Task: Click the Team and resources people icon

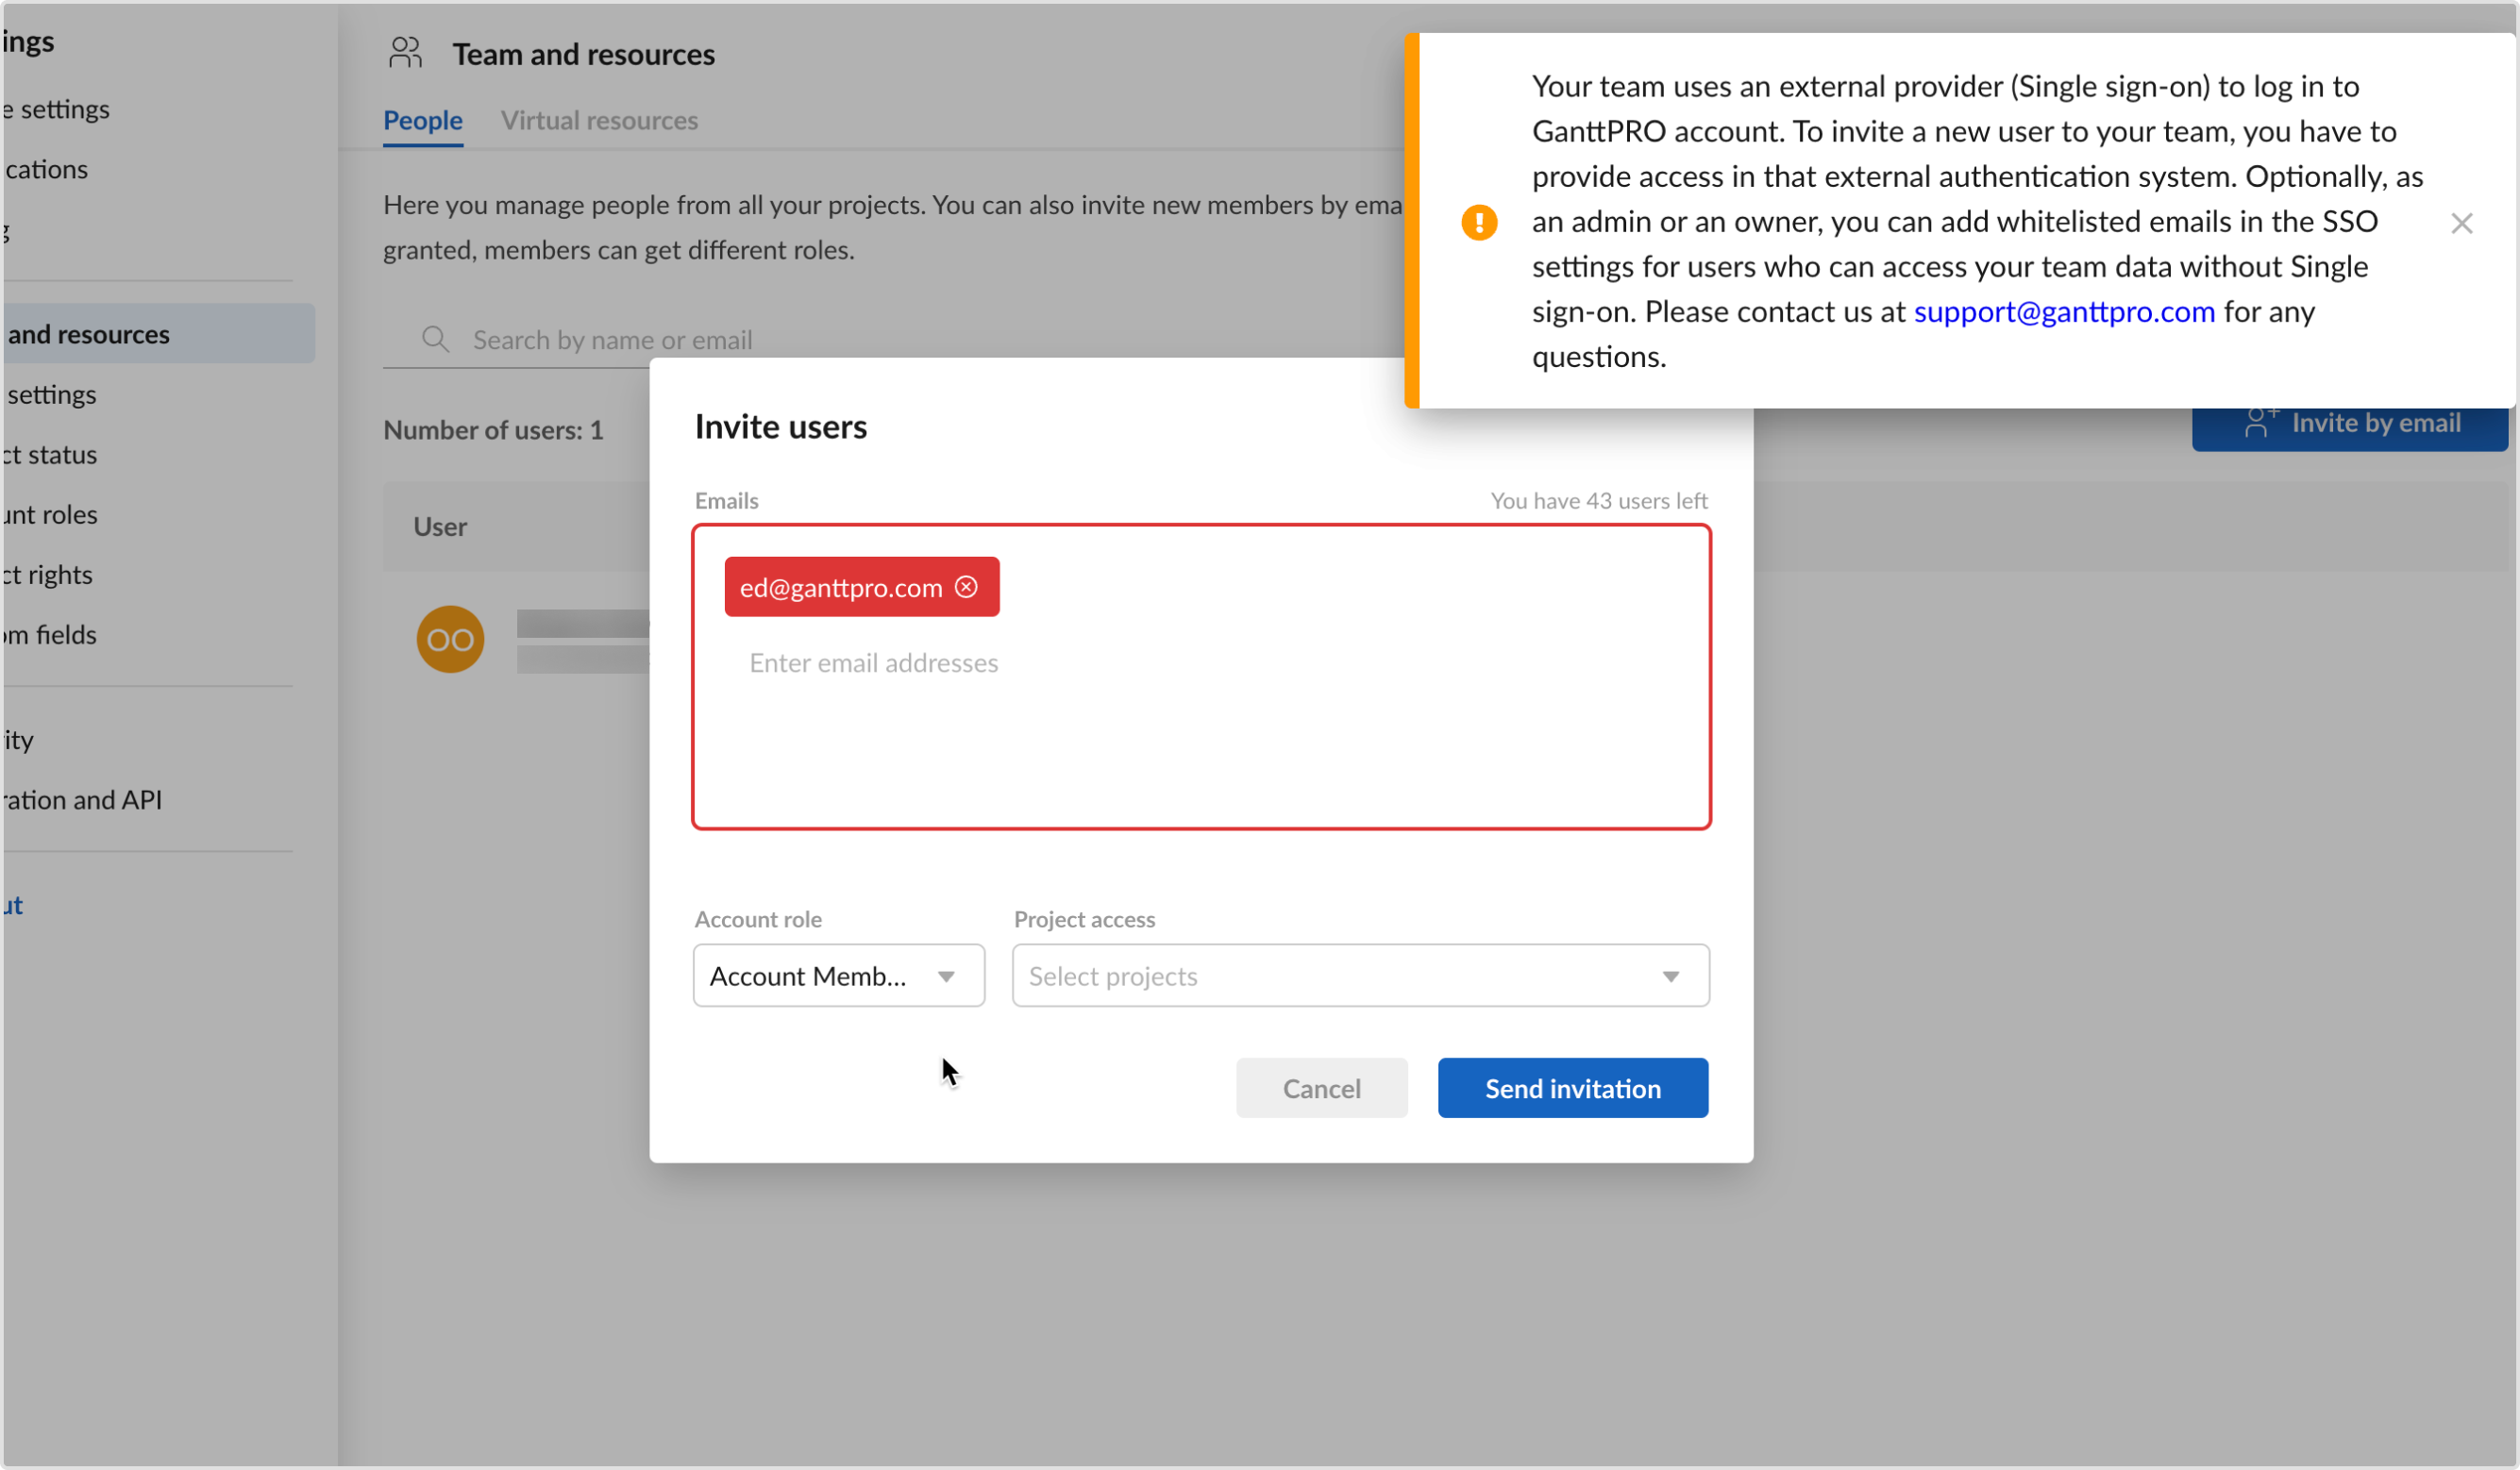Action: pyautogui.click(x=405, y=53)
